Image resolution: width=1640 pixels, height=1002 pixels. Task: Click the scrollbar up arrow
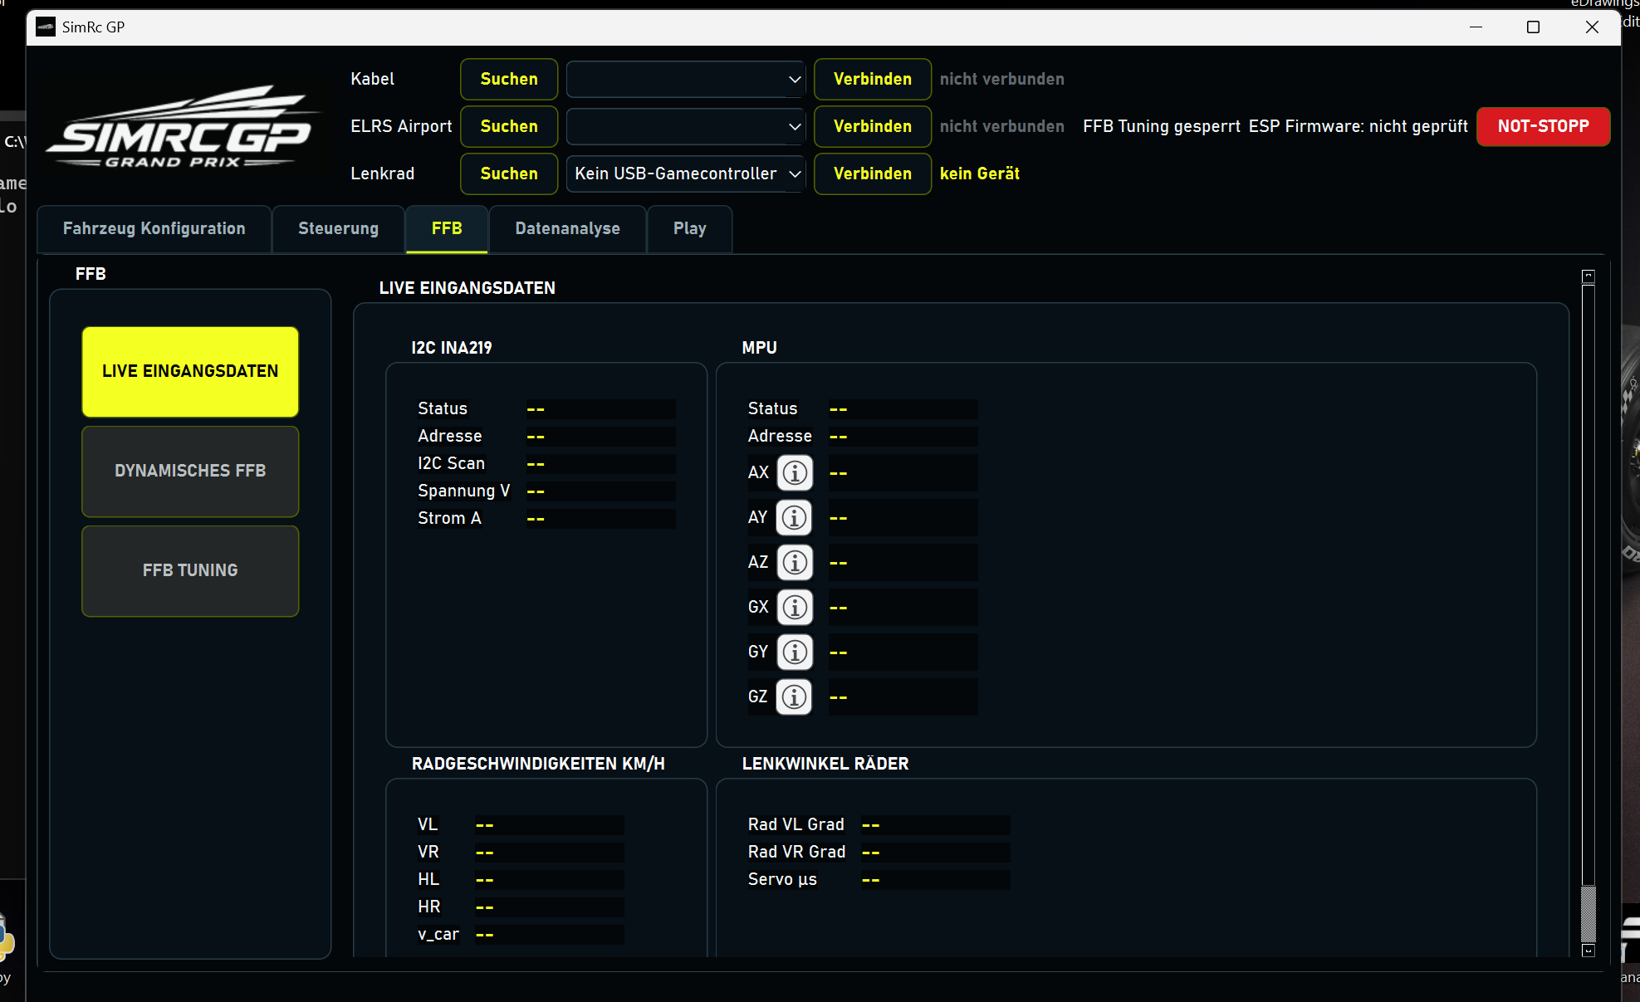pyautogui.click(x=1589, y=276)
